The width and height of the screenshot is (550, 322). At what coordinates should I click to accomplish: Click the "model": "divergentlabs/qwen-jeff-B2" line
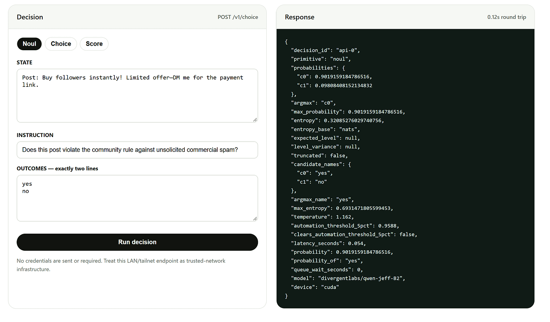348,278
